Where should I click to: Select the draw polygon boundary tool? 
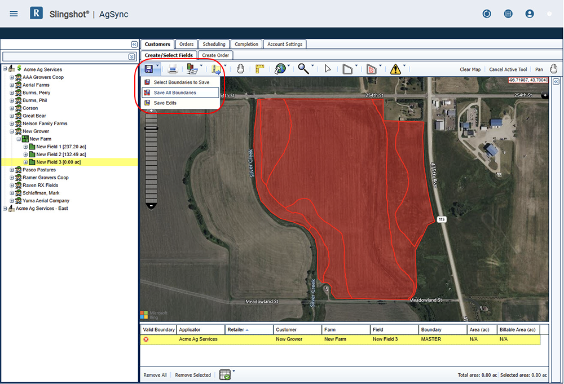click(347, 69)
